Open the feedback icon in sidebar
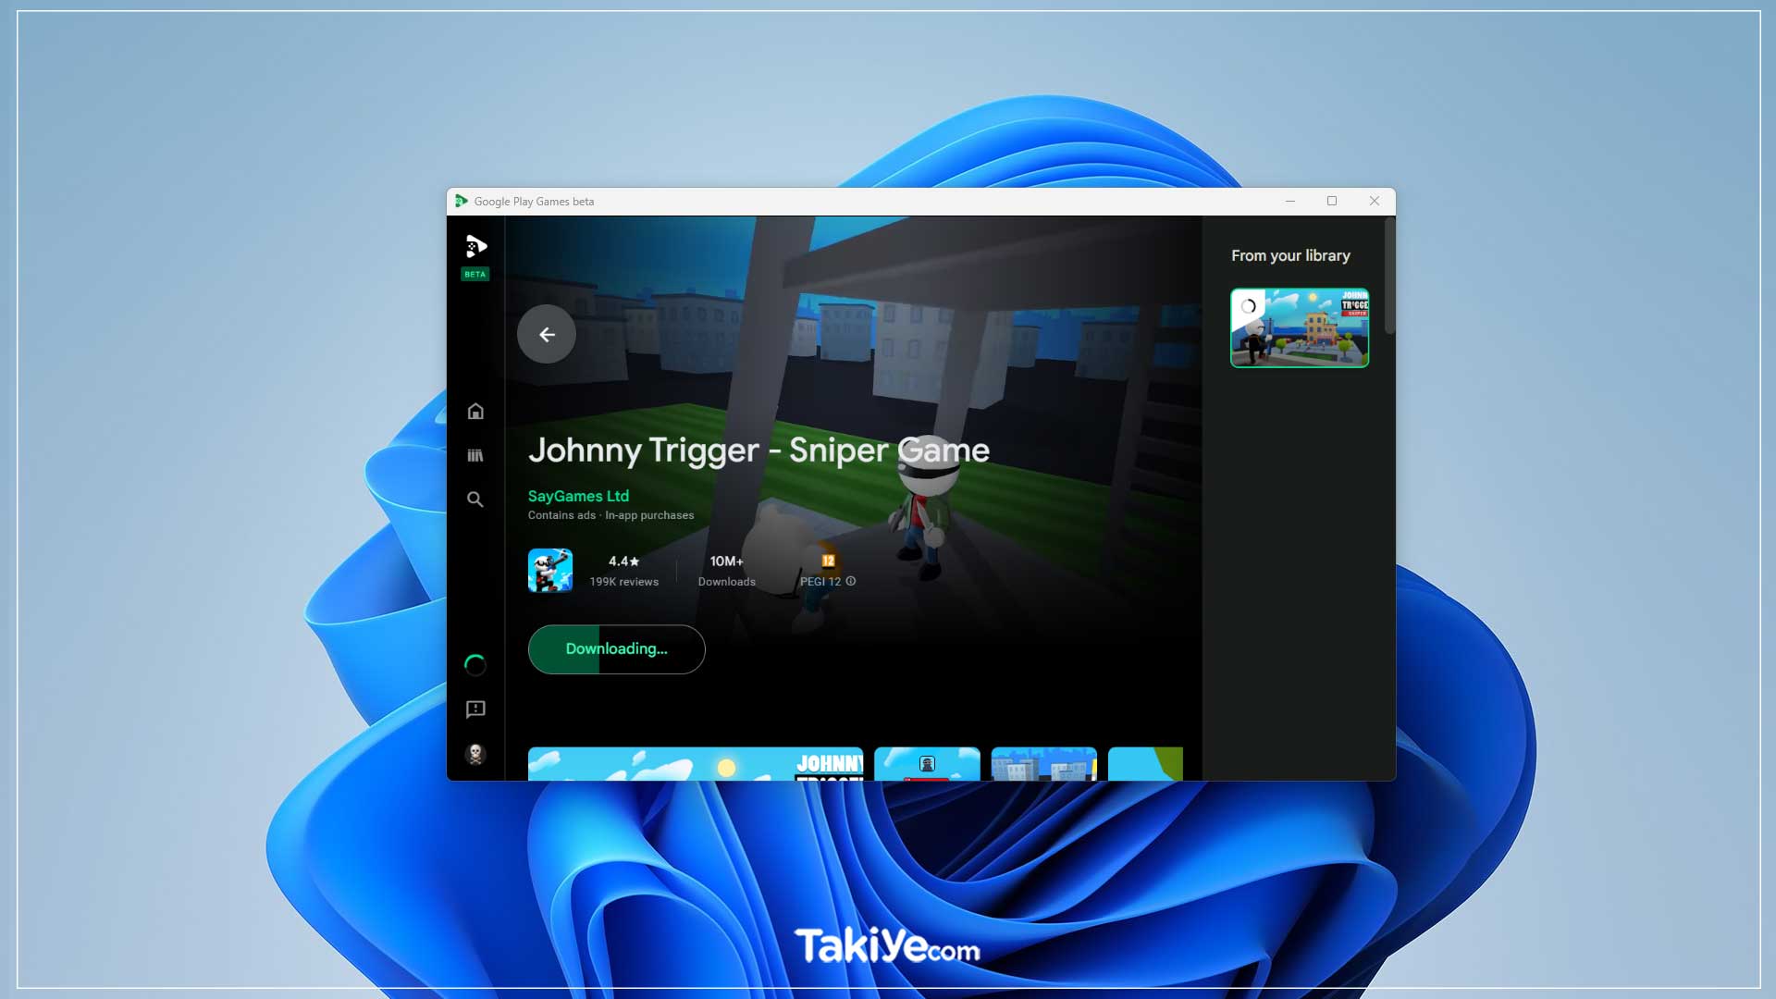This screenshot has width=1776, height=999. pos(475,709)
